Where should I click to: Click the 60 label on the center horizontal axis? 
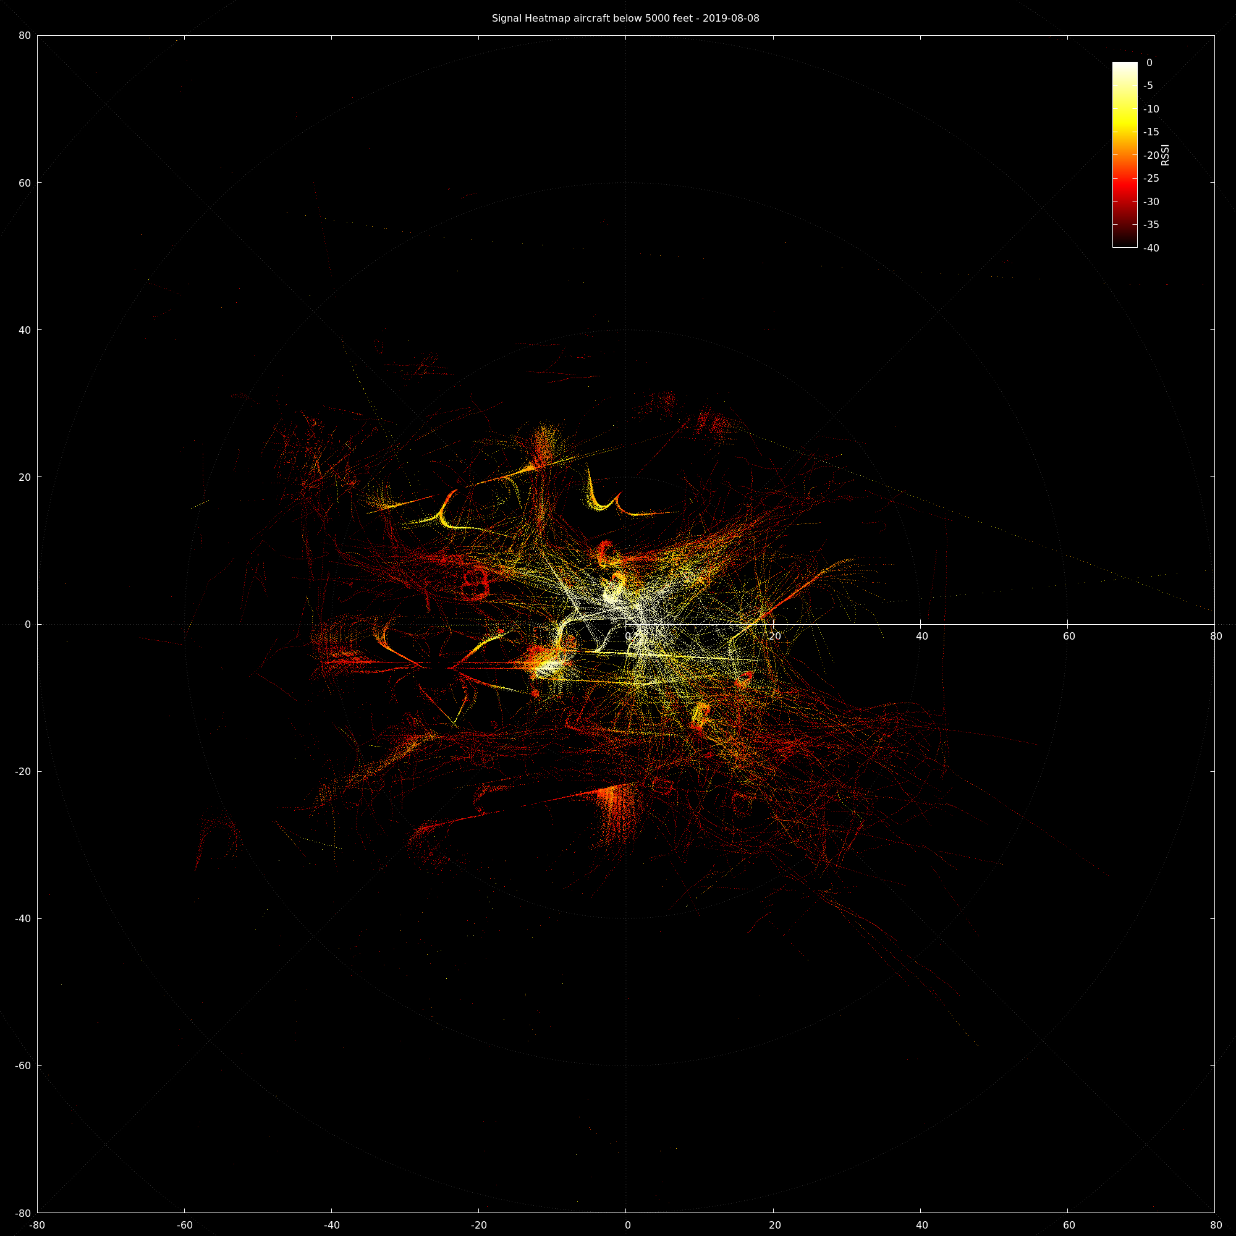[x=1069, y=636]
